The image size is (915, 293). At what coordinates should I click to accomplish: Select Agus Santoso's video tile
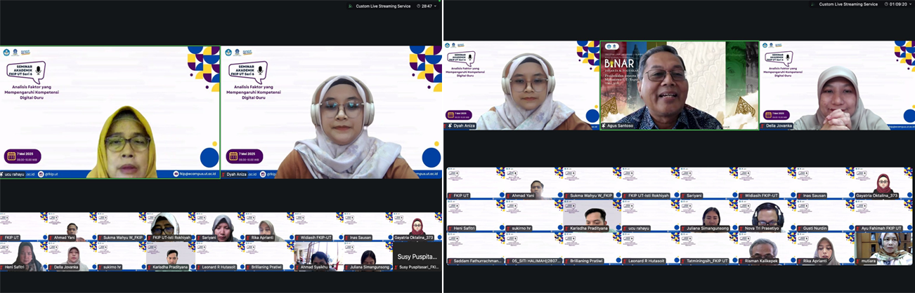(680, 86)
